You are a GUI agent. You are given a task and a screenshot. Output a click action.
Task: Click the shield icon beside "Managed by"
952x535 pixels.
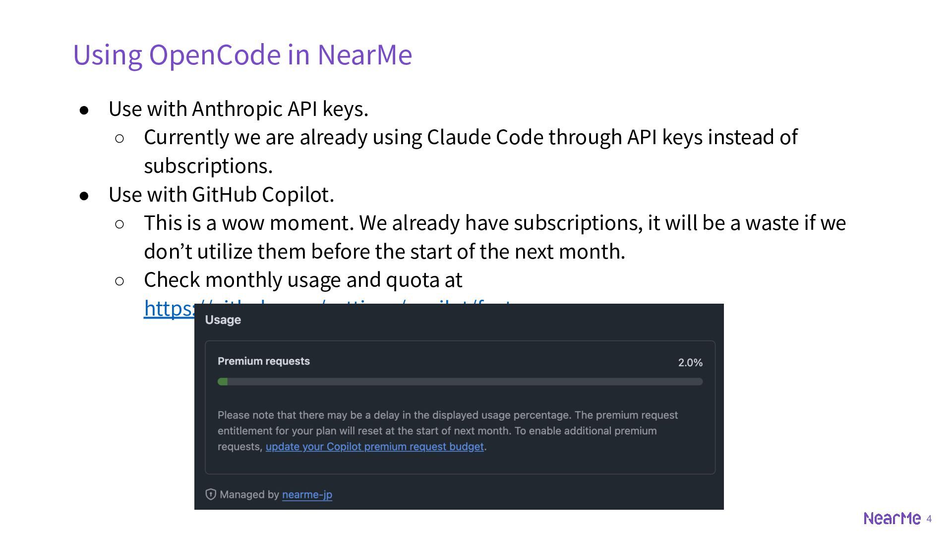pos(211,494)
